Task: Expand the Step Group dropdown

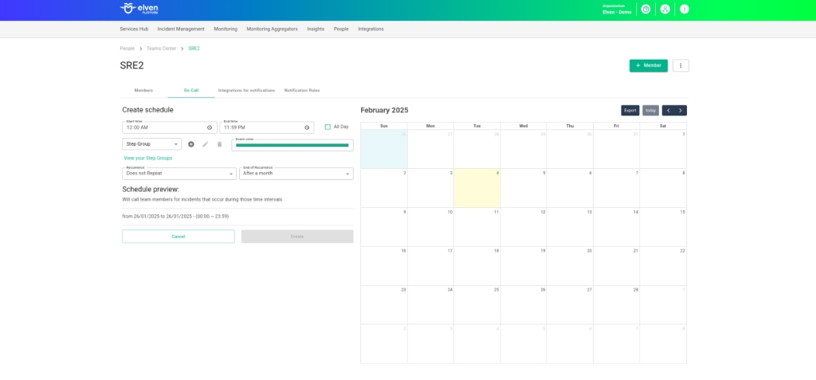Action: coord(151,144)
